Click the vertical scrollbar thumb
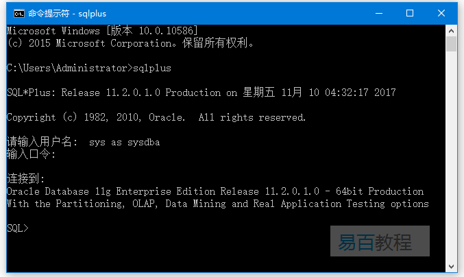Viewport: 464px width, 277px height. pyautogui.click(x=451, y=44)
